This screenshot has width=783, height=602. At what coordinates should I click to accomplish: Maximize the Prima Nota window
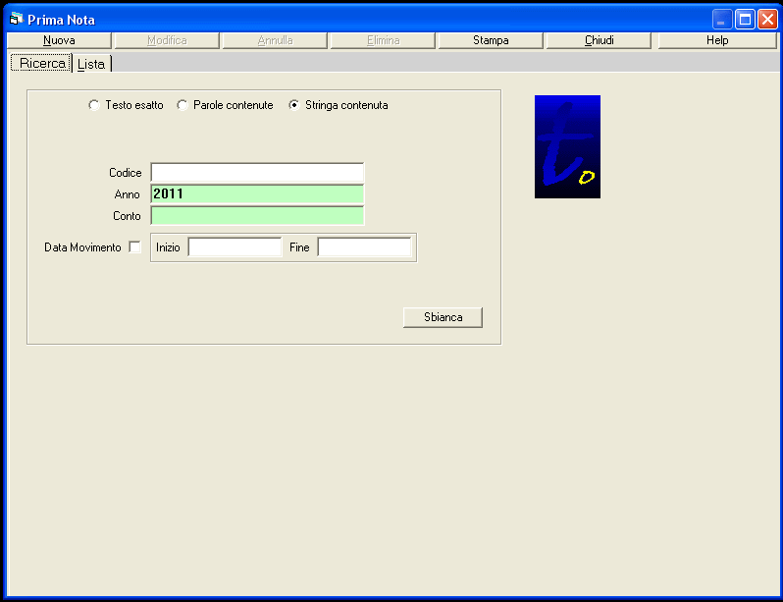pyautogui.click(x=745, y=20)
